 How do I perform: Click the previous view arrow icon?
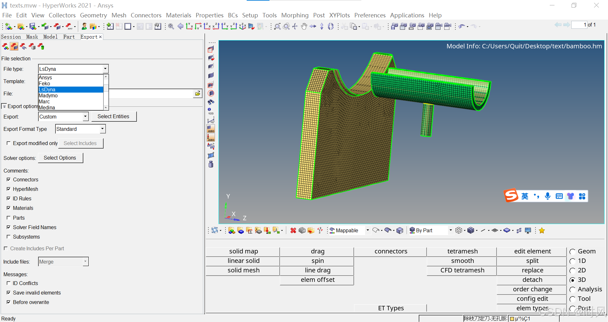pyautogui.click(x=180, y=27)
